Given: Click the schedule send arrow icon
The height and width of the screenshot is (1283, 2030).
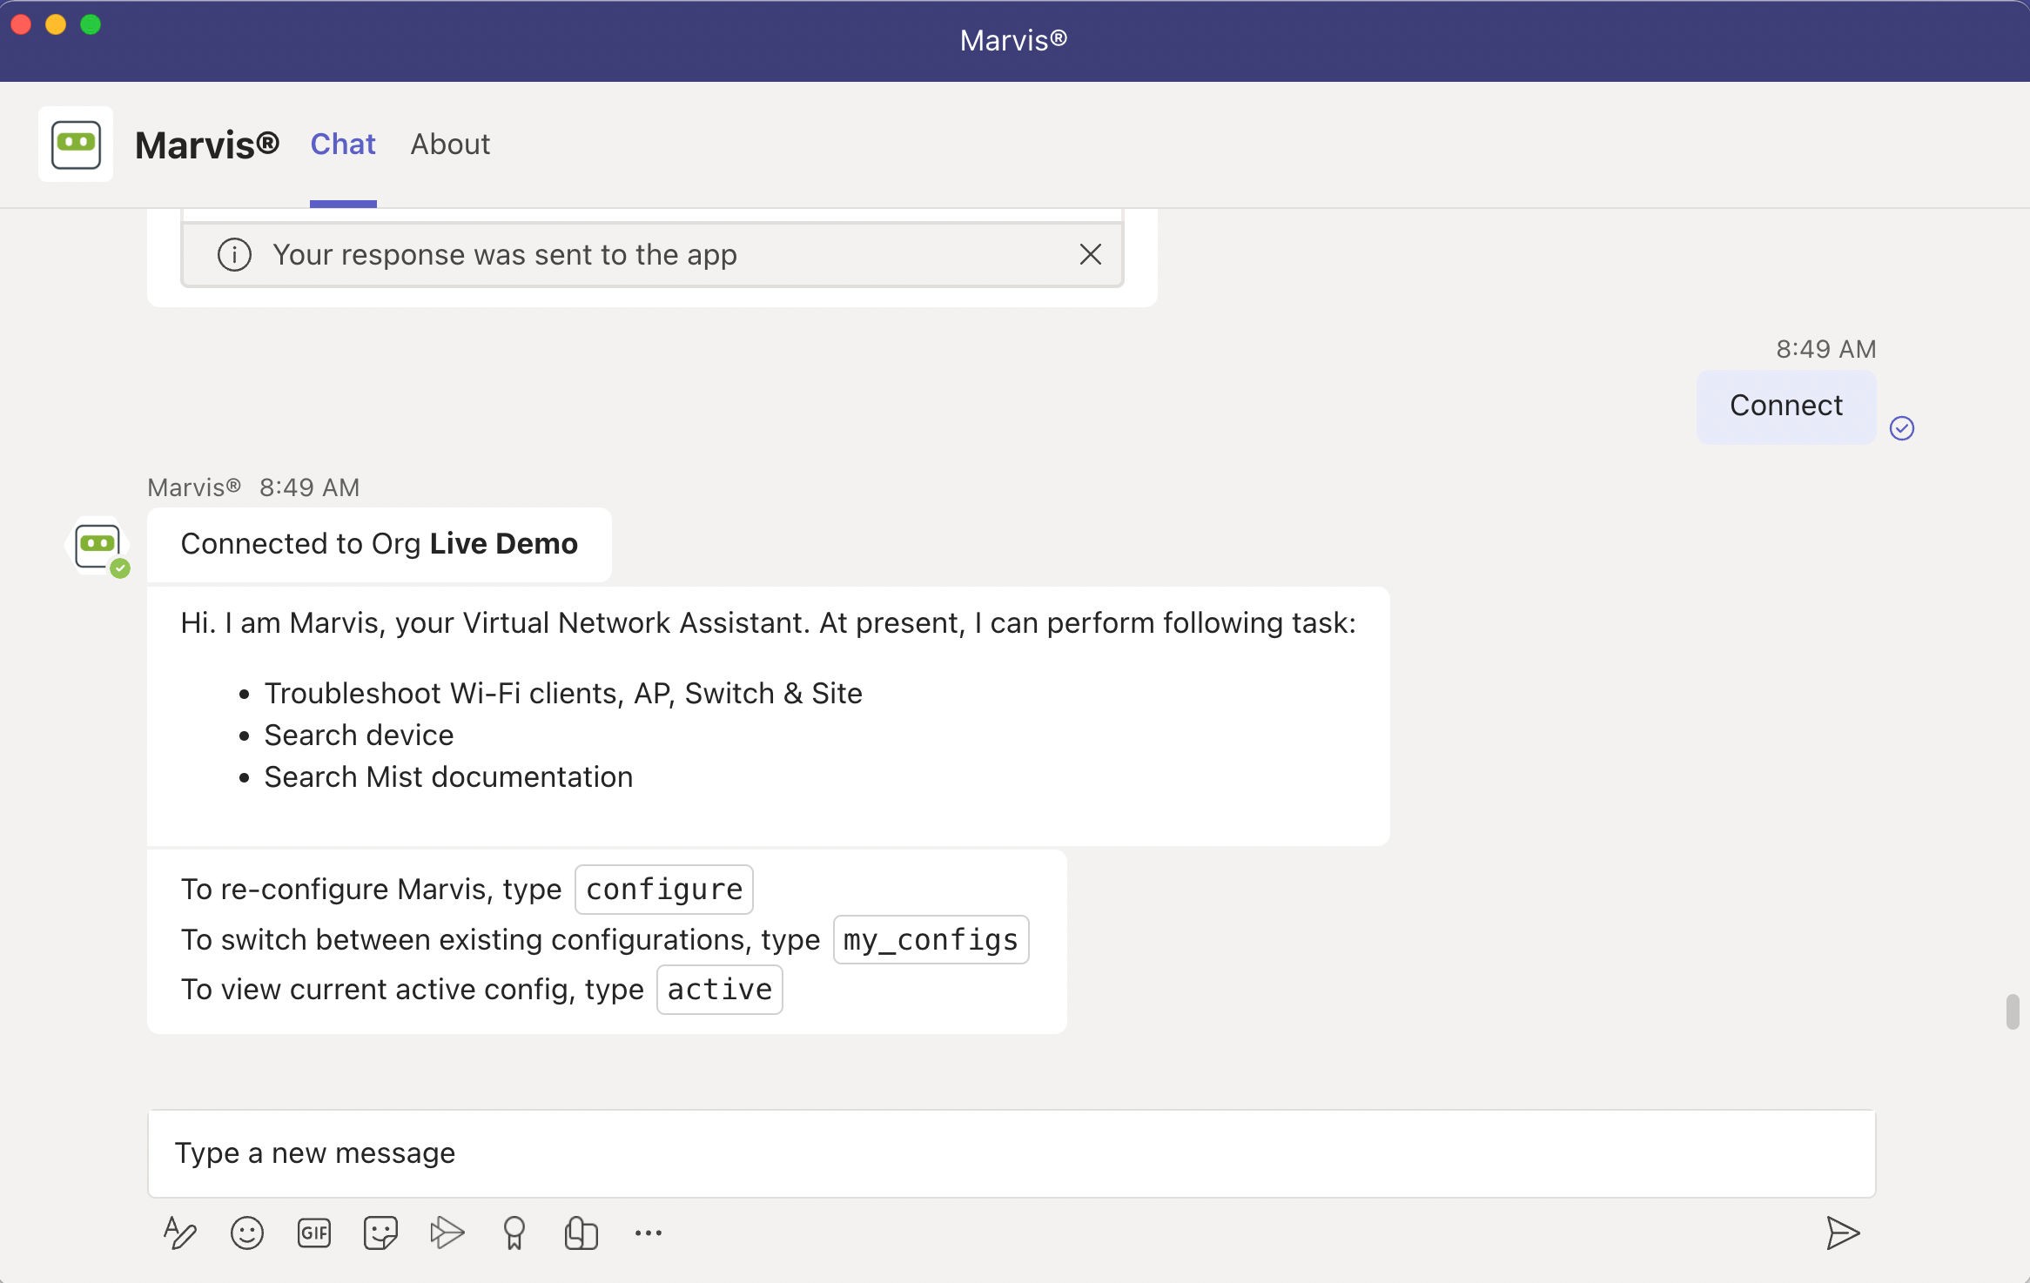Looking at the screenshot, I should [447, 1233].
